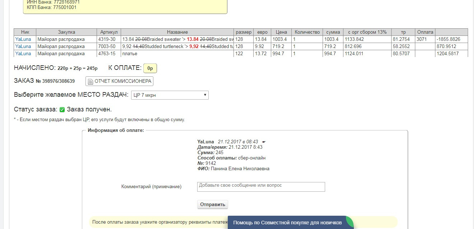Open the МЕСТО РАЗДАЧ dropdown showing ЦР 7 мкрн
The width and height of the screenshot is (476, 229).
pos(170,95)
